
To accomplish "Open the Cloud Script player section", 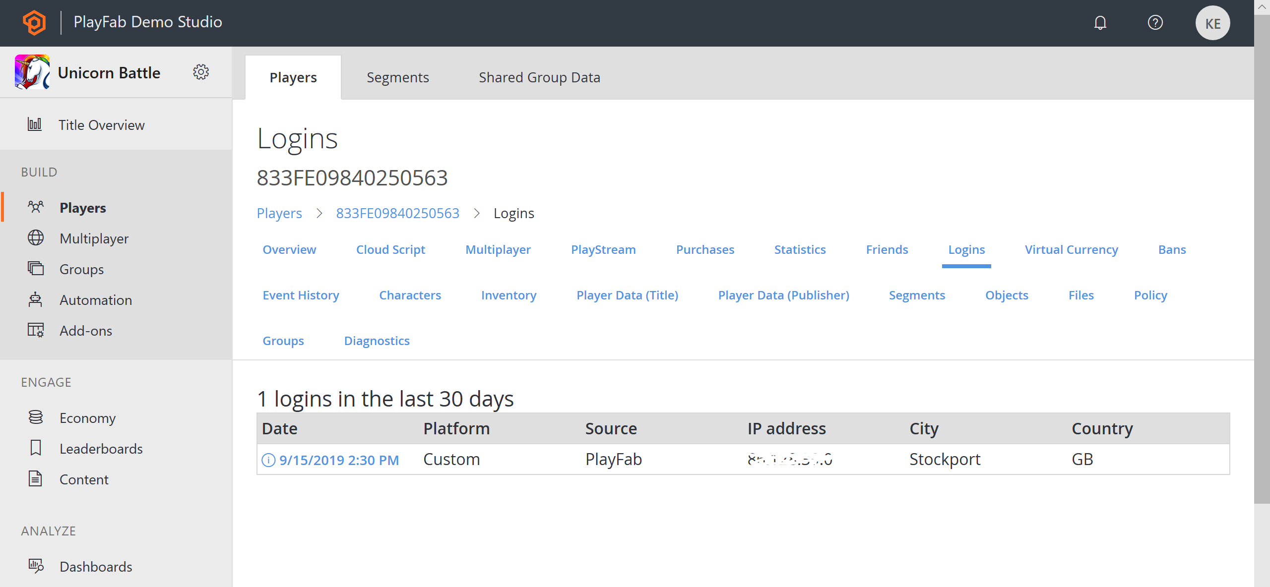I will (x=390, y=249).
